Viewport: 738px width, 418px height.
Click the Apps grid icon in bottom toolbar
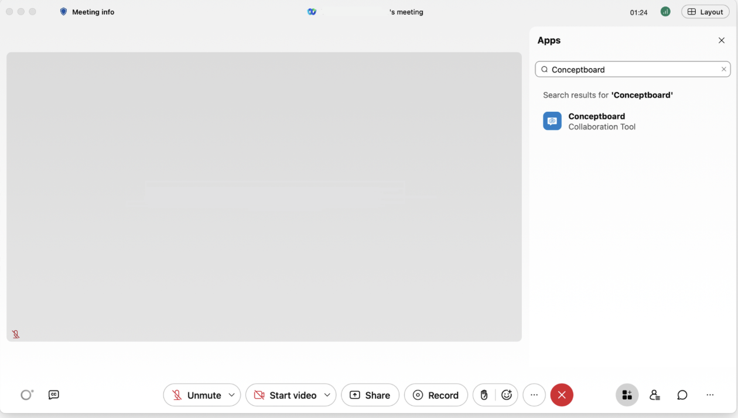627,395
